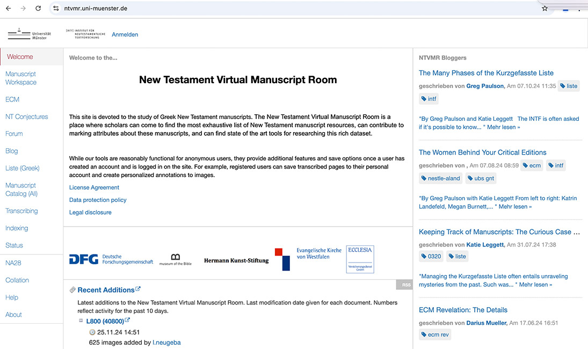Click the clock icon next to 25.11.24 timestamp
The image size is (588, 349).
tap(92, 333)
